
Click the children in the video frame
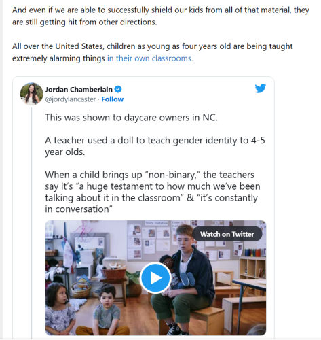point(83,309)
